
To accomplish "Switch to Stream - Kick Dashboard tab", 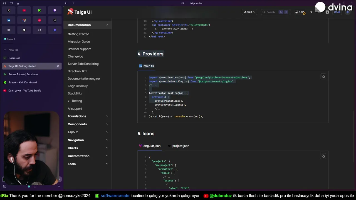I will click(x=32, y=82).
